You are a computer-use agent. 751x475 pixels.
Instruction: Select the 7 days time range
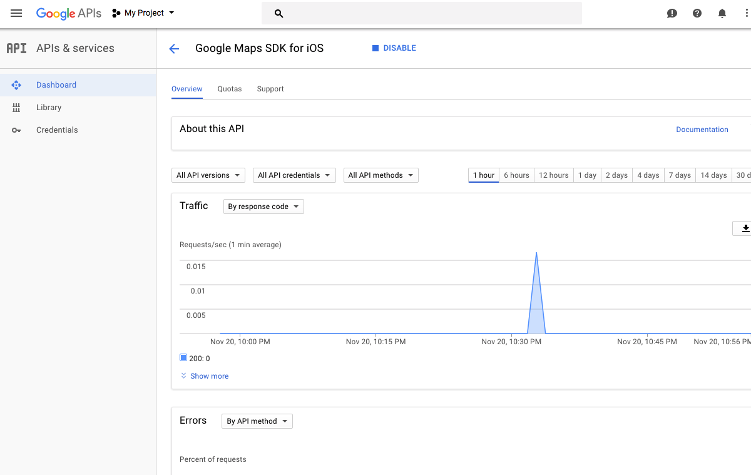tap(680, 175)
